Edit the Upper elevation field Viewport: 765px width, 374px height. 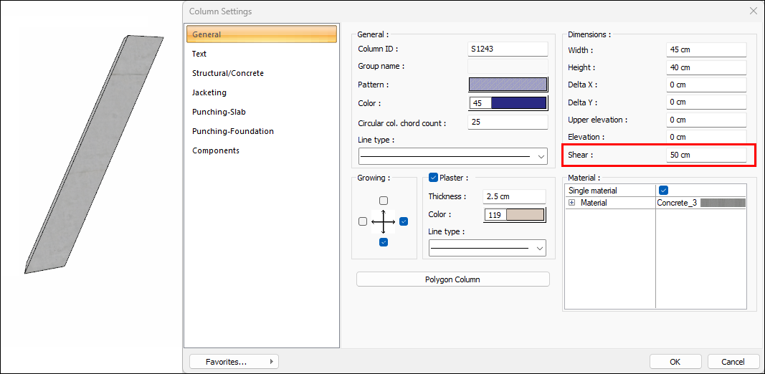[x=706, y=120]
